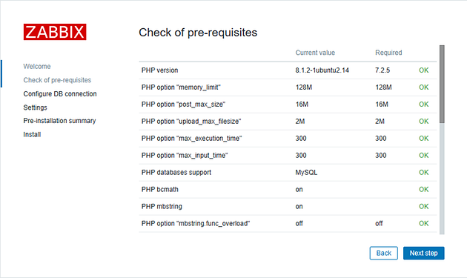Image resolution: width=467 pixels, height=278 pixels.
Task: Click the scrollbar track below the thumb
Action: 442,179
